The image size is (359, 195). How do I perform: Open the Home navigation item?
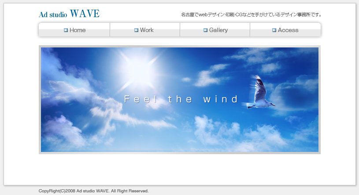click(74, 30)
